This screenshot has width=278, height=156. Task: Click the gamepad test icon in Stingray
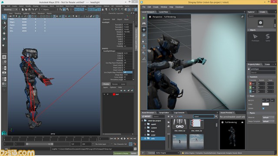tap(144, 23)
